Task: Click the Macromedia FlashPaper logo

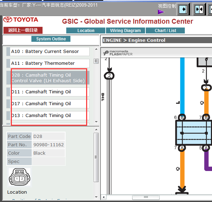Action: 118,53
